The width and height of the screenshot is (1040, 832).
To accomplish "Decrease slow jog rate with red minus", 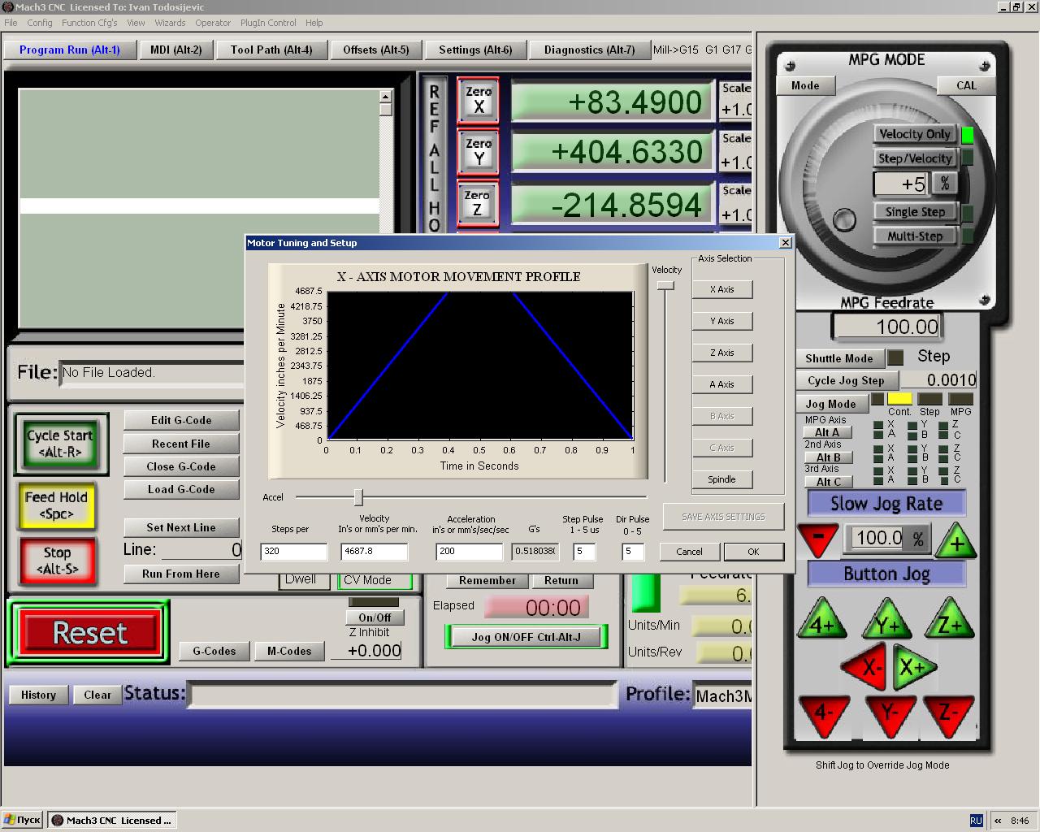I will tap(817, 539).
